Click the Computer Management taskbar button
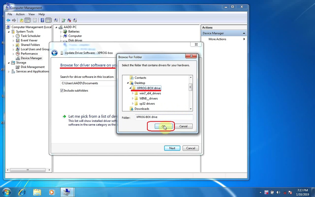The width and height of the screenshot is (315, 197). coord(67,192)
